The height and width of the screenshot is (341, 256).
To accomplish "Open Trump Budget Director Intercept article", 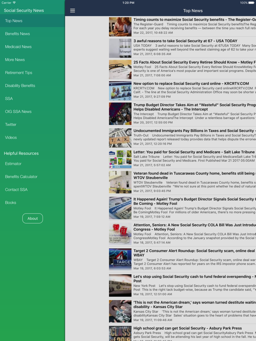I will pyautogui.click(x=182, y=114).
